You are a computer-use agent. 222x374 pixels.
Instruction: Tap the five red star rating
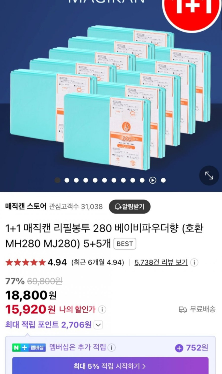coord(26,263)
